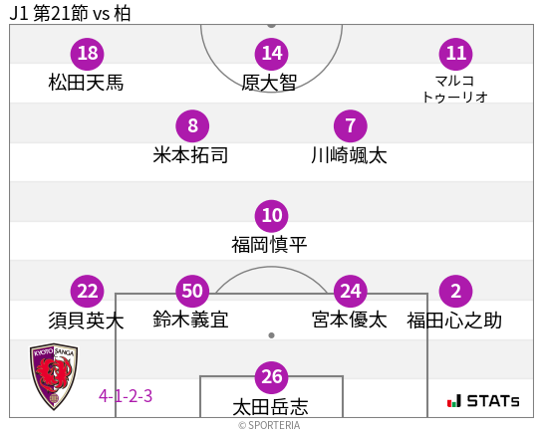Viewport: 543px width, 433px height.
Task: Select goalkeeper name 太田岳志
Action: (x=270, y=407)
